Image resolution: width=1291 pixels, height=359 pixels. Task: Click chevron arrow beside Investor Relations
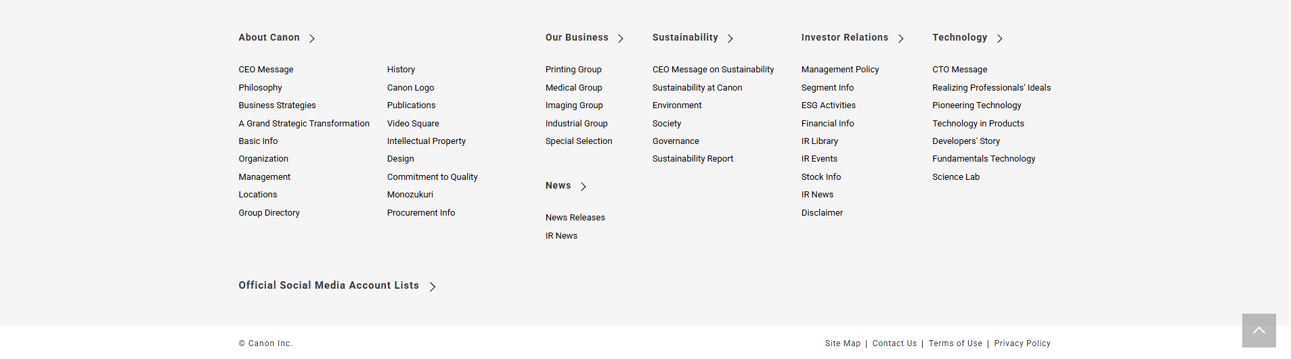point(901,39)
